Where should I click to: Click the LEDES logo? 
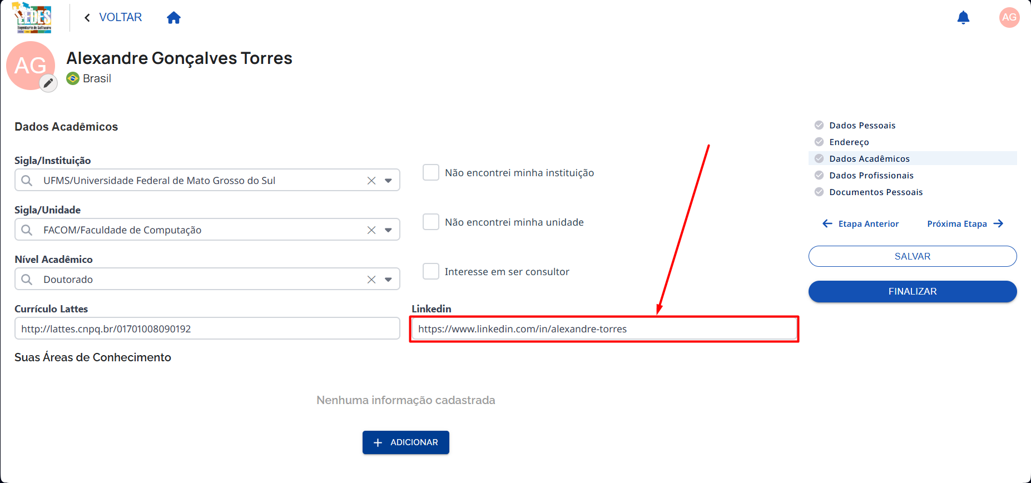tap(33, 18)
